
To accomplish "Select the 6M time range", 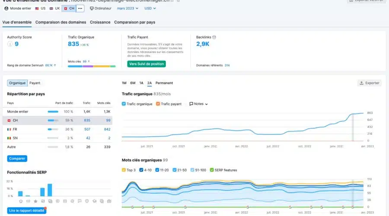I will pyautogui.click(x=133, y=83).
